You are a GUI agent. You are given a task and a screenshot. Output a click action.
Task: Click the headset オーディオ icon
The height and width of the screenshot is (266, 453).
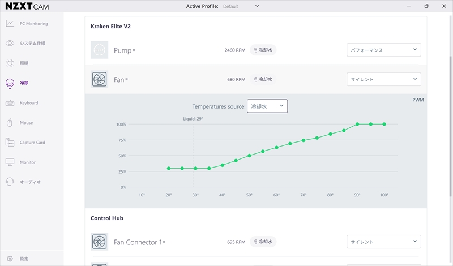pyautogui.click(x=10, y=182)
